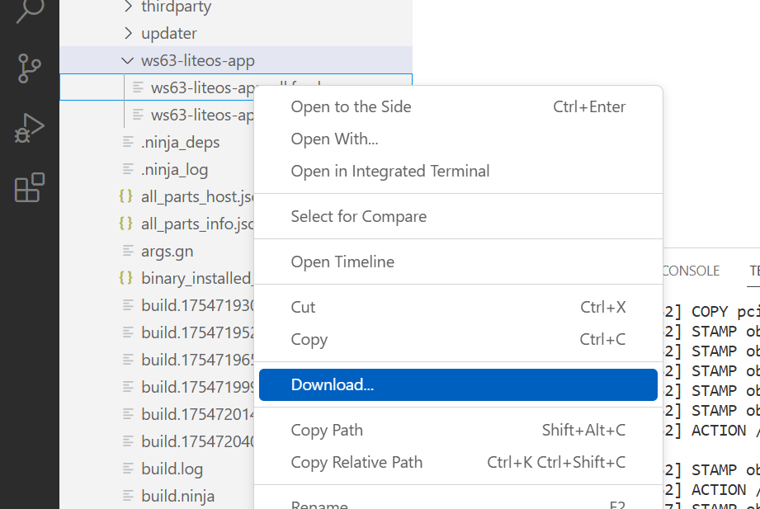Click the JSON icon beside all_parts_info file
760x509 pixels.
(125, 224)
